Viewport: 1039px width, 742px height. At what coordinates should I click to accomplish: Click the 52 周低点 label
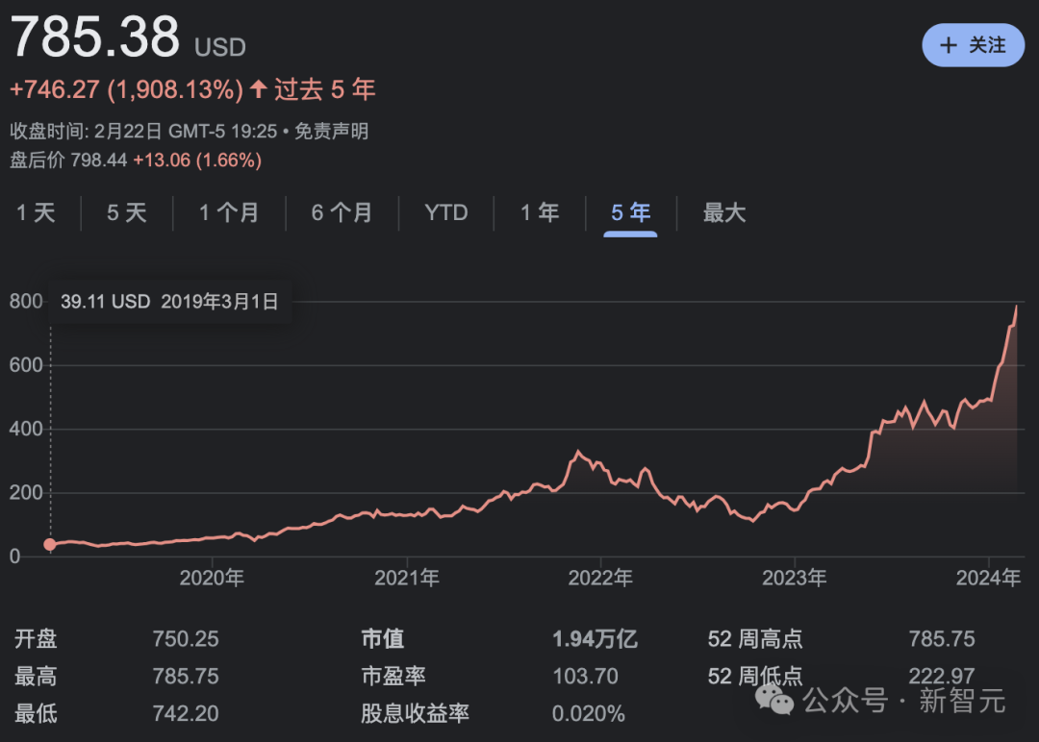point(755,676)
